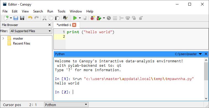Run the current file with green arrow
This screenshot has height=108, width=209.
[x=75, y=18]
